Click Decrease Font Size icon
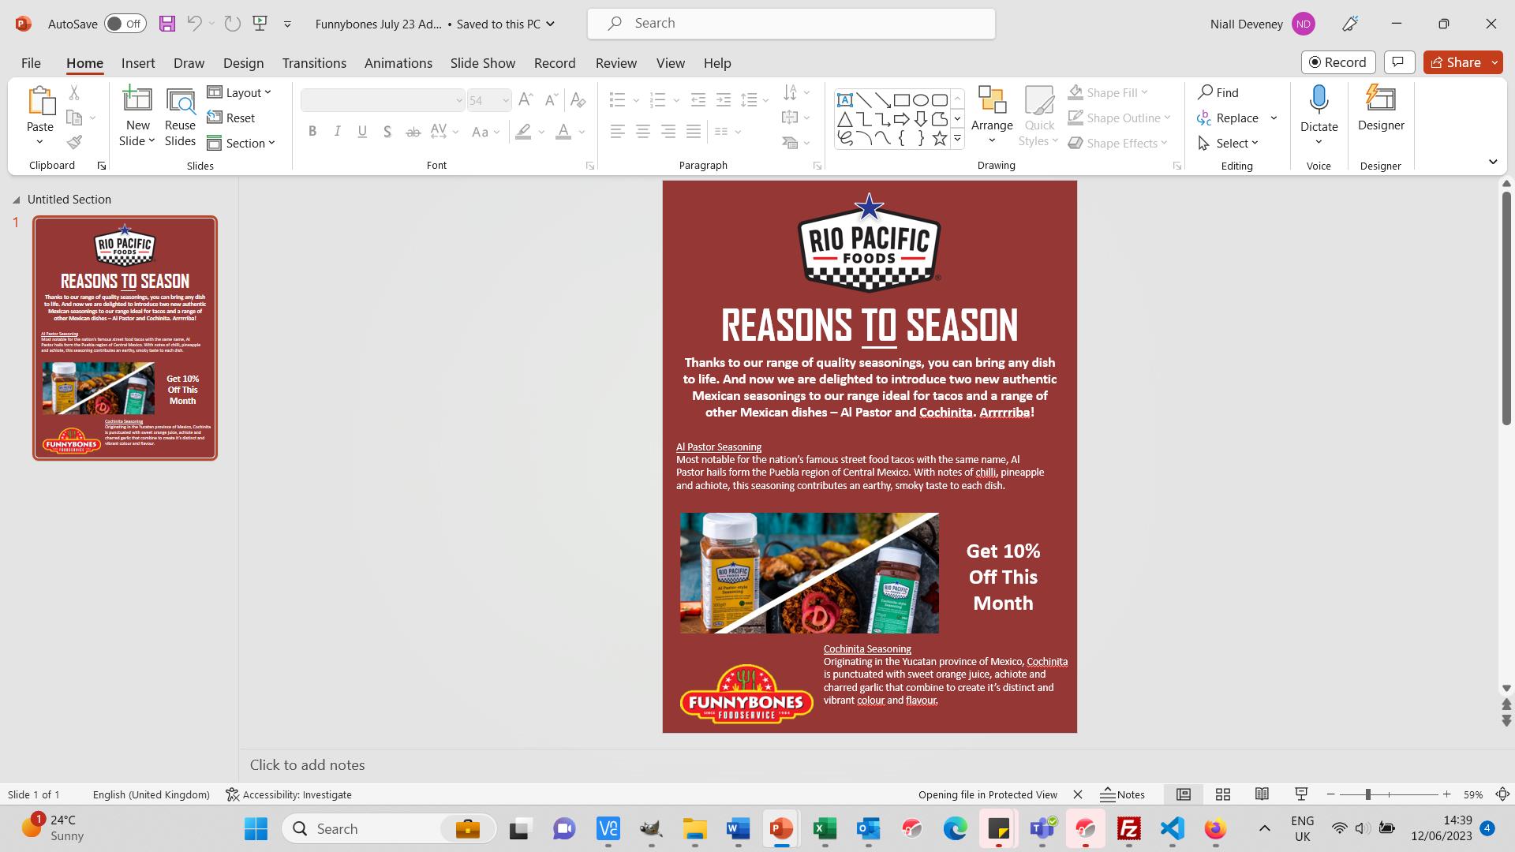Viewport: 1515px width, 852px height. click(x=552, y=99)
